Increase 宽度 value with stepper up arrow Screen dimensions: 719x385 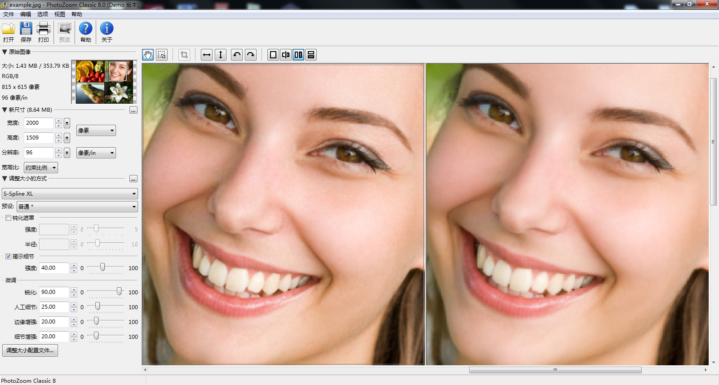pos(58,121)
